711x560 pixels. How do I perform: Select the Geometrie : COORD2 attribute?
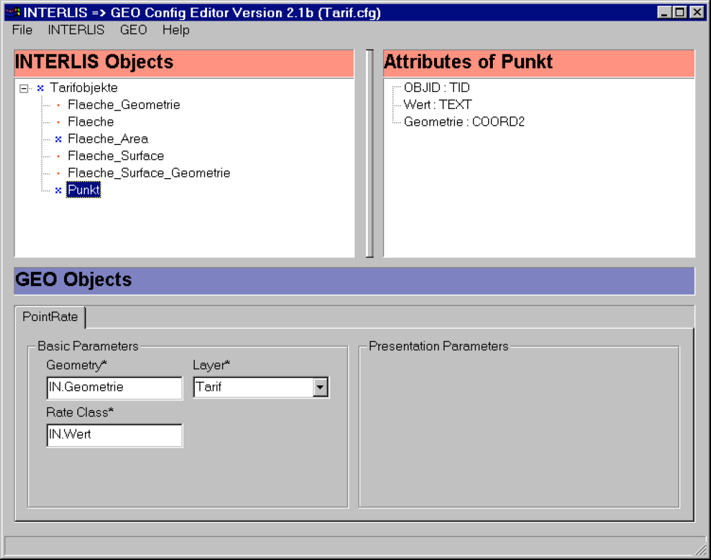(x=464, y=122)
